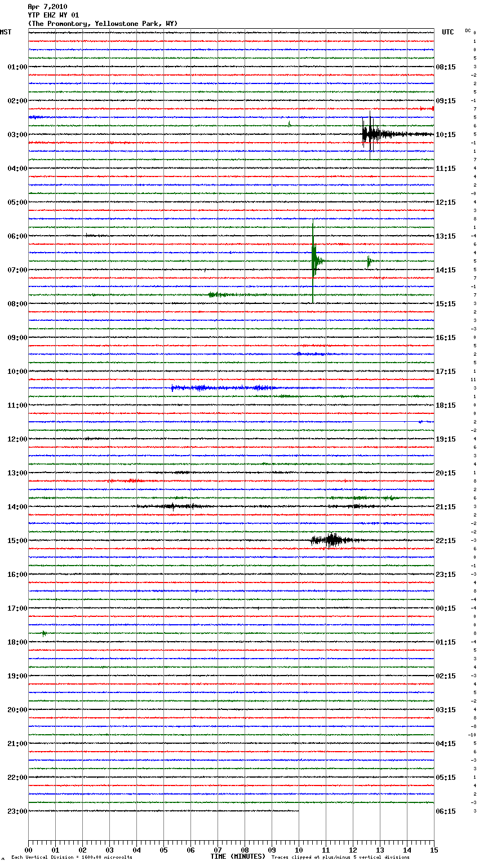479x865 pixels.
Task: Click the "16:15" UTC time label
Action: [x=446, y=338]
